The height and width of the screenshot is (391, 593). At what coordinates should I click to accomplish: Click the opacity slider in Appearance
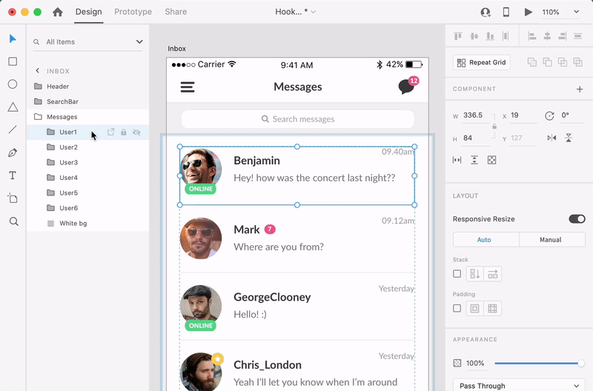point(537,364)
